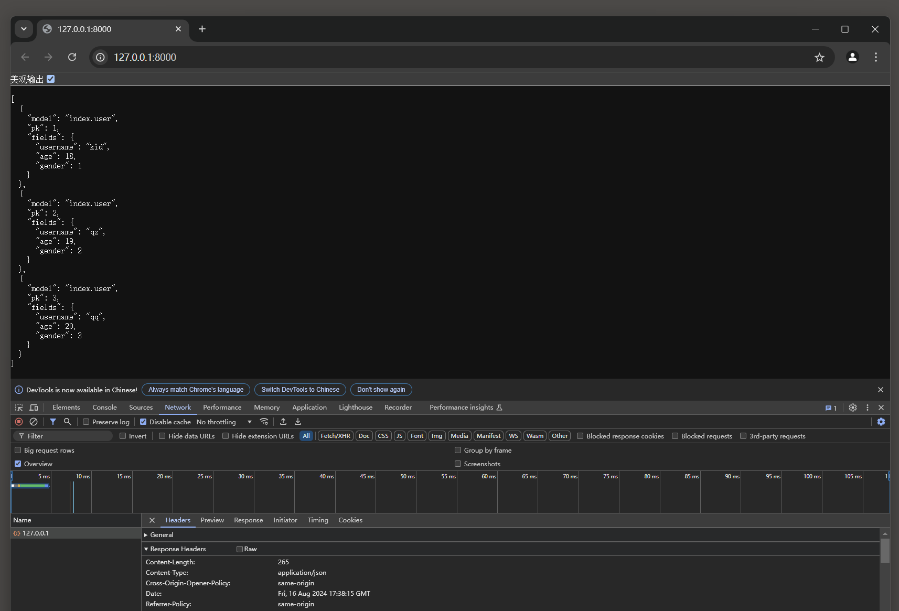899x611 pixels.
Task: Toggle the Invert filter checkbox
Action: [x=123, y=436]
